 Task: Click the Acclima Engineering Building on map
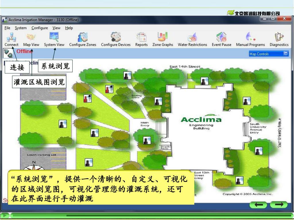pyautogui.click(x=201, y=121)
